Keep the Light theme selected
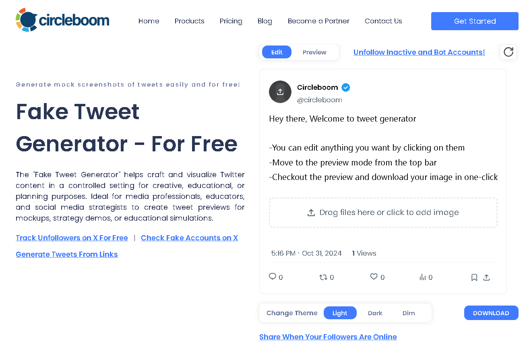 [340, 313]
